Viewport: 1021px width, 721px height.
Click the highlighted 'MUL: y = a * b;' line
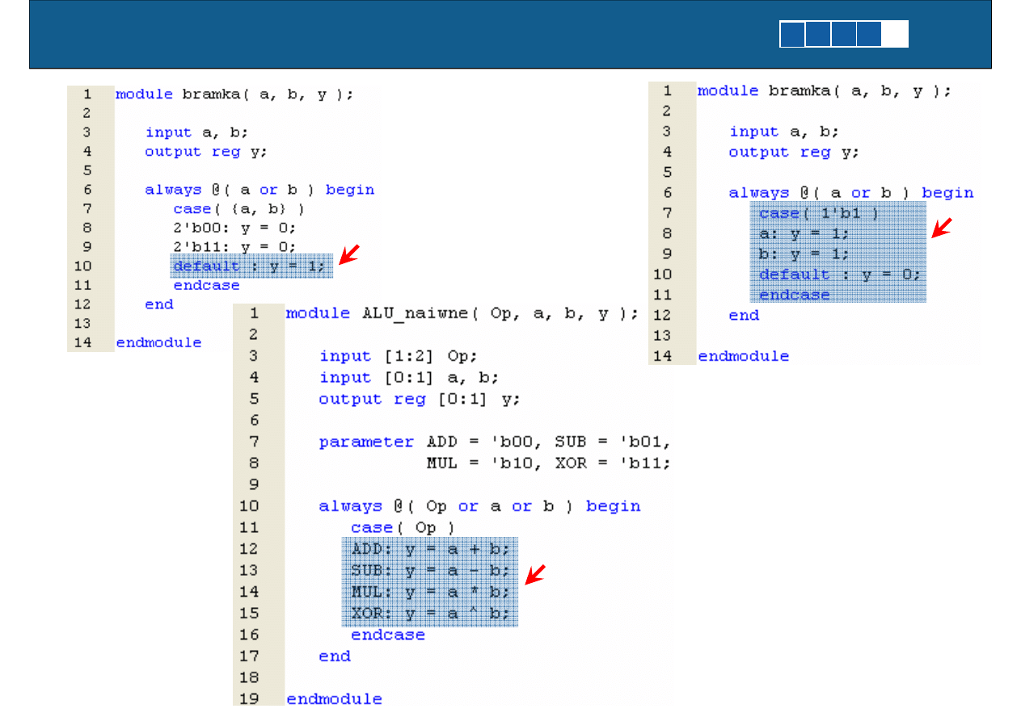click(x=430, y=592)
